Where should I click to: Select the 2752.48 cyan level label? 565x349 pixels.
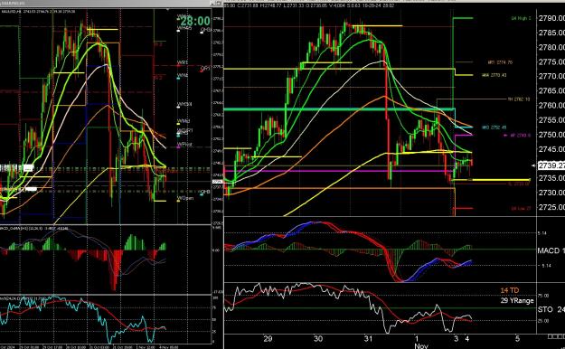click(x=494, y=127)
